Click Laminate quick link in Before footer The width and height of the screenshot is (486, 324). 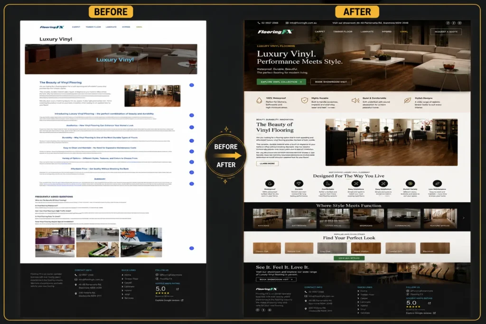(x=128, y=287)
